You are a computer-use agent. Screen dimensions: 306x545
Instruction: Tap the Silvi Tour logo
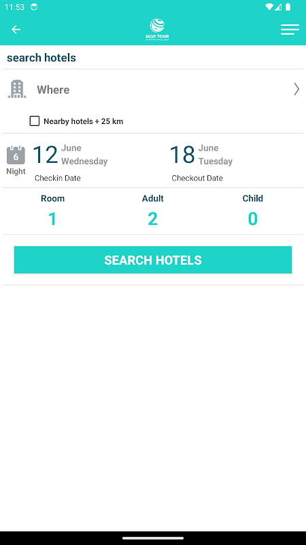tap(157, 30)
